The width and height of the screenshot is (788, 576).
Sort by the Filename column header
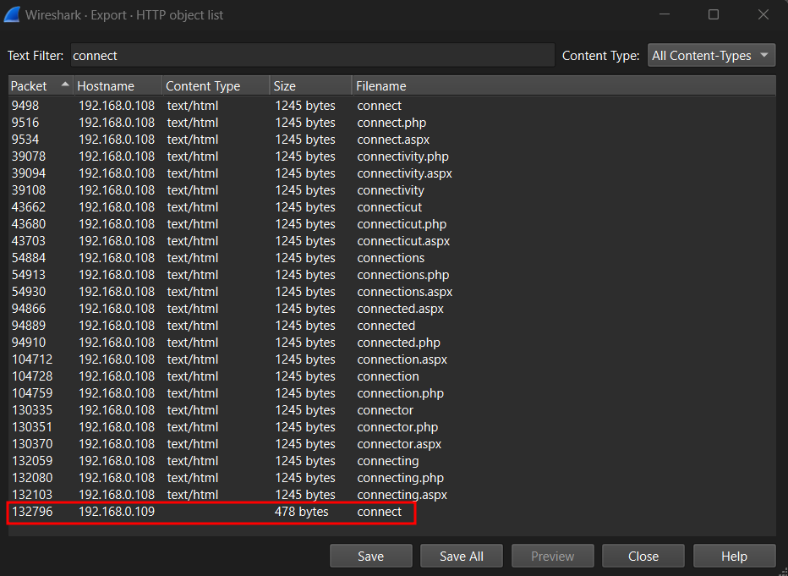564,86
